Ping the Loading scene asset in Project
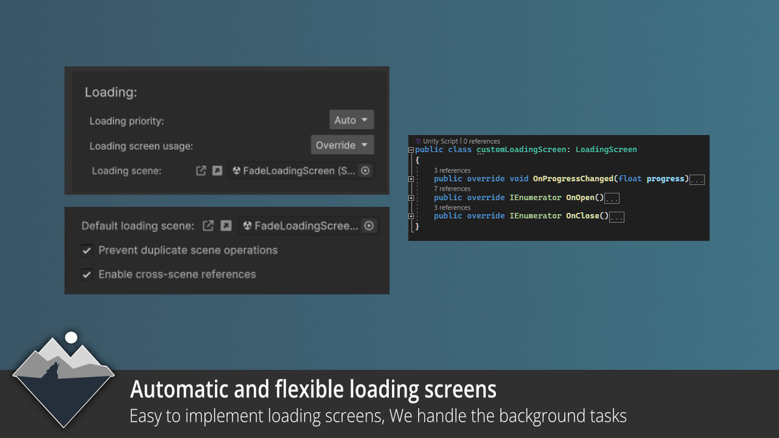 [217, 171]
